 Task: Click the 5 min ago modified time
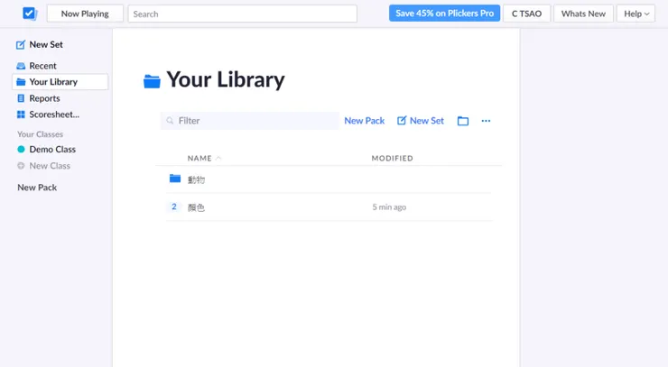pos(389,207)
